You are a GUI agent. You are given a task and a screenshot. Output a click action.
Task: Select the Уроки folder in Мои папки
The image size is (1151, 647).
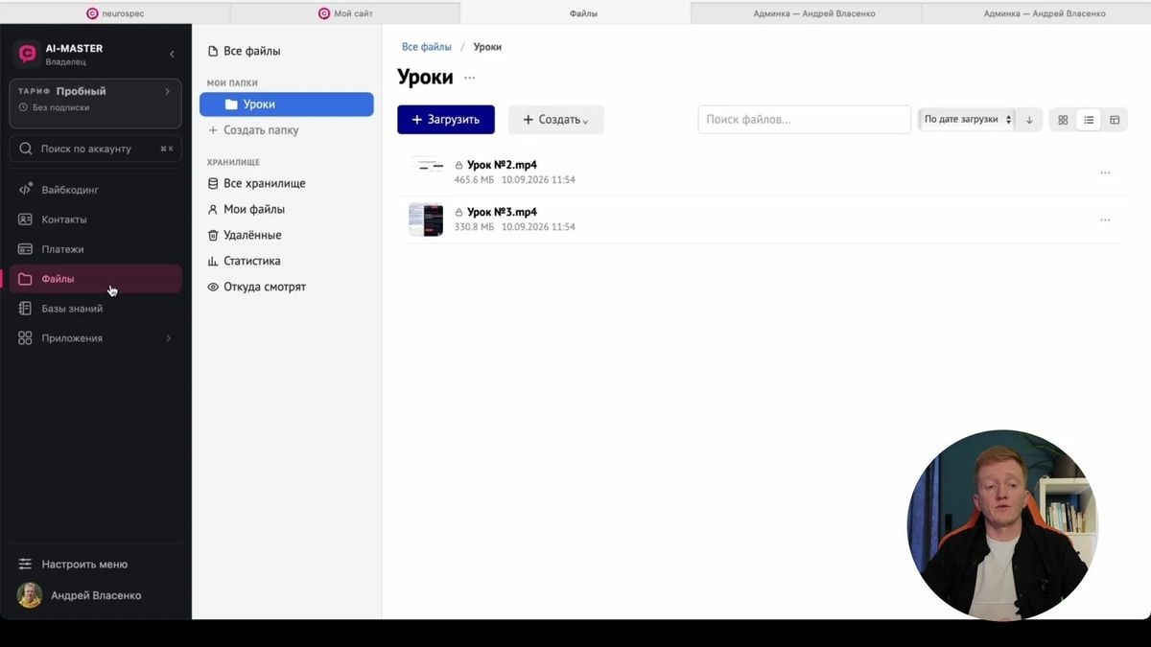point(286,104)
